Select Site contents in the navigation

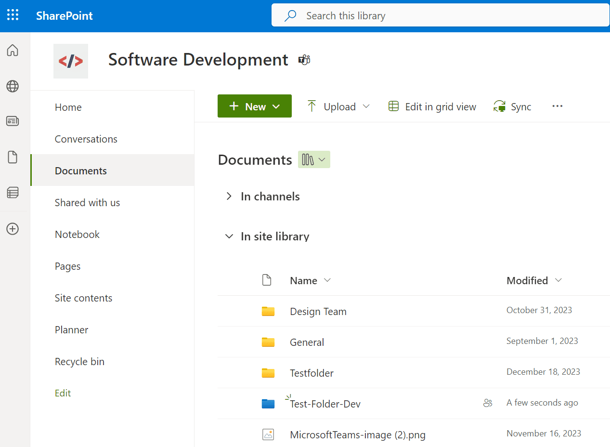(83, 298)
